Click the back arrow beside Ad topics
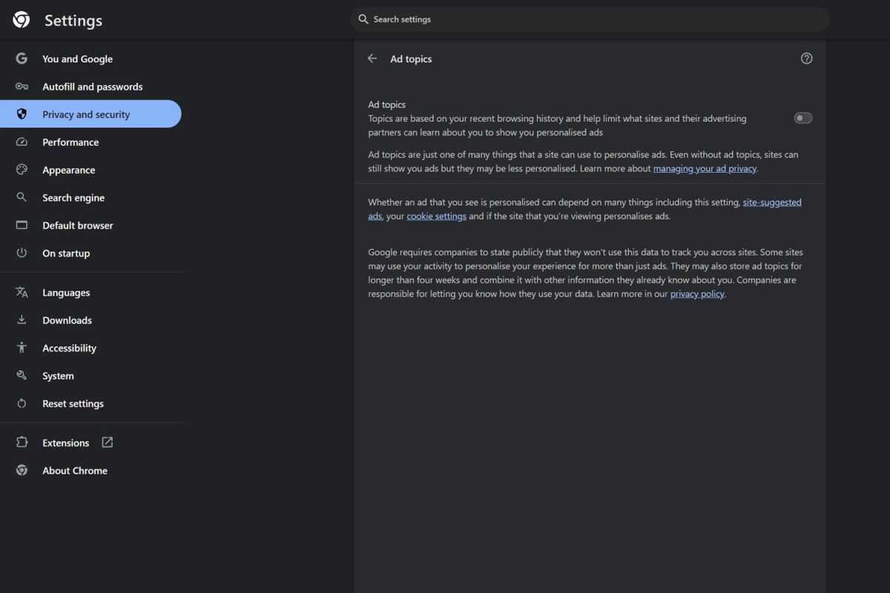The width and height of the screenshot is (890, 593). click(372, 59)
